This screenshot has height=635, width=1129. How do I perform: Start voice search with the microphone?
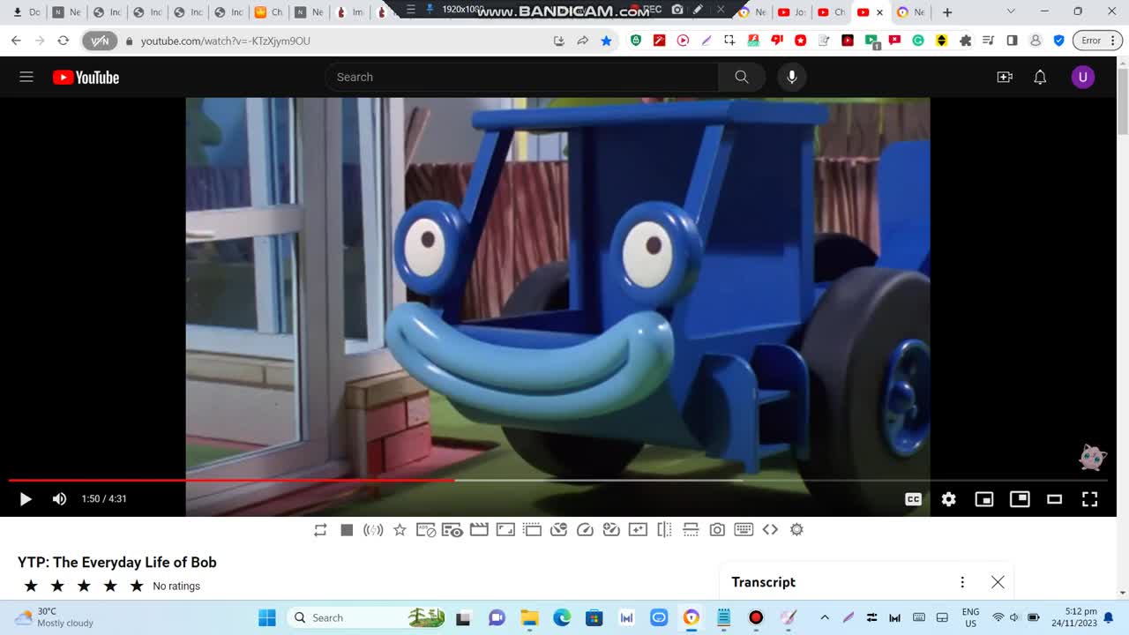pos(792,77)
